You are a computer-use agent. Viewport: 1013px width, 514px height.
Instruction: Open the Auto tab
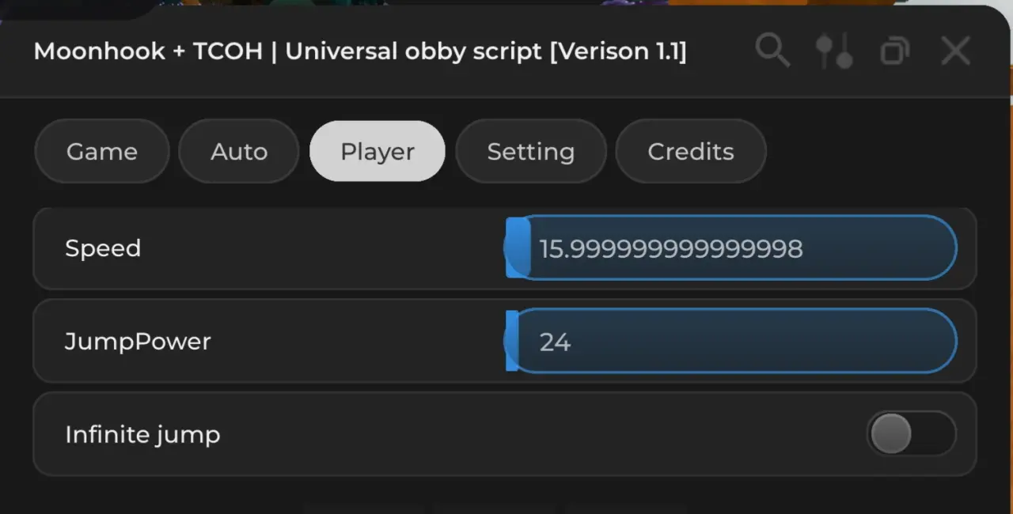point(239,151)
